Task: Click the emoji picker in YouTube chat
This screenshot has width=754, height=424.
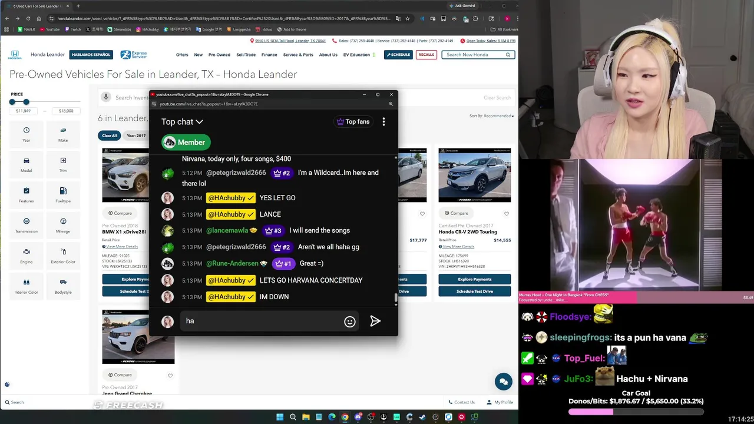Action: (350, 321)
